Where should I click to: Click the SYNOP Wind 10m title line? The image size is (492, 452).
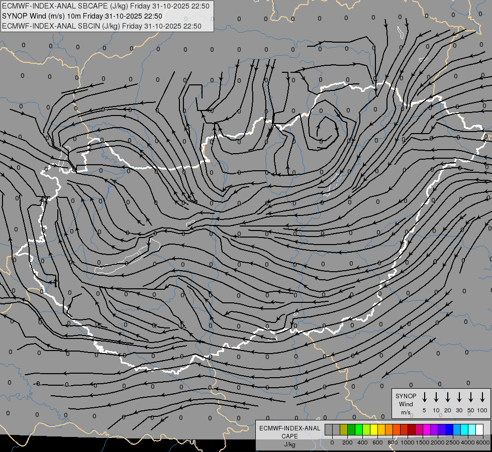click(x=82, y=16)
